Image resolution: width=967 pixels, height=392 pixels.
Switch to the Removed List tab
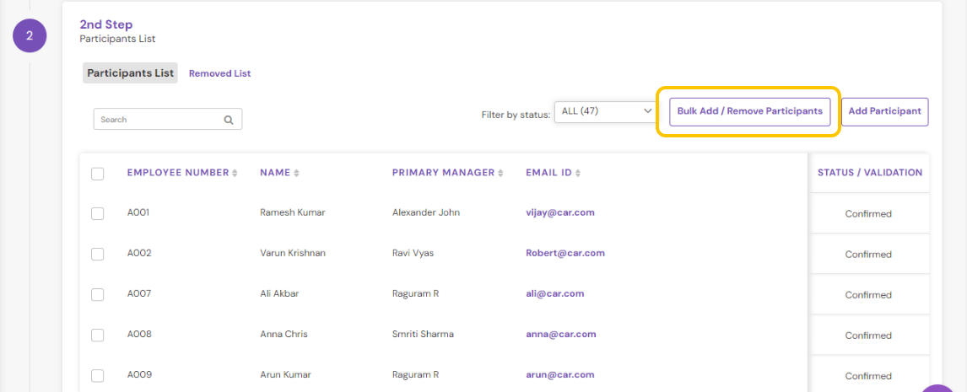219,73
